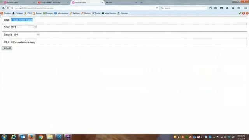Switch to the Movie Titles tab
The image size is (249, 140).
click(x=19, y=3)
